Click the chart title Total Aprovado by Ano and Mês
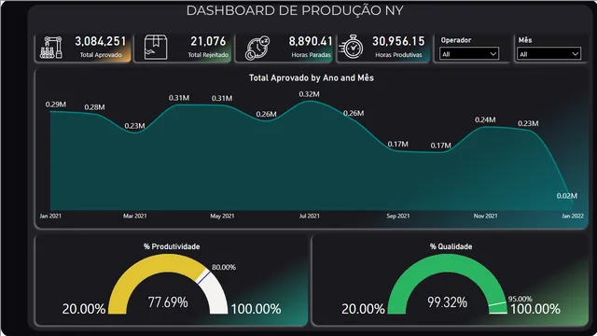This screenshot has height=336, width=597. (312, 77)
